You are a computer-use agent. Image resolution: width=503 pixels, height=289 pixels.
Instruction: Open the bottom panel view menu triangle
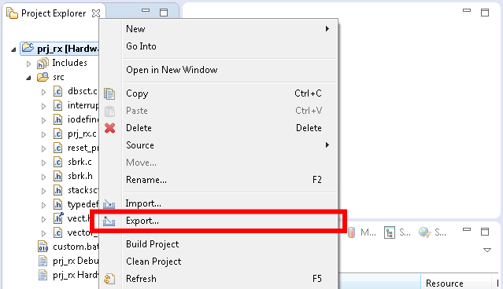click(487, 250)
